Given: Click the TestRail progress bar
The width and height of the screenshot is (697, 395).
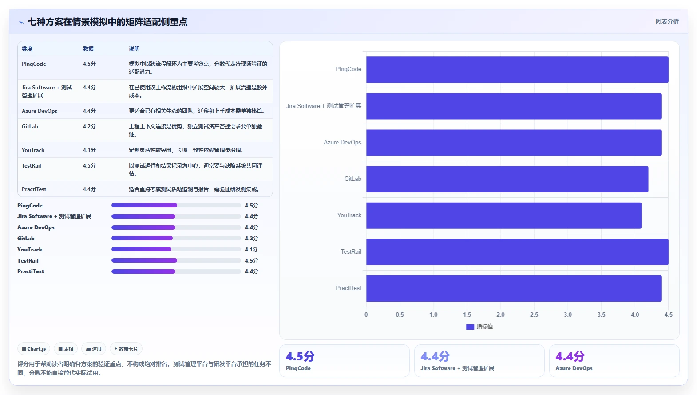Looking at the screenshot, I should (176, 260).
